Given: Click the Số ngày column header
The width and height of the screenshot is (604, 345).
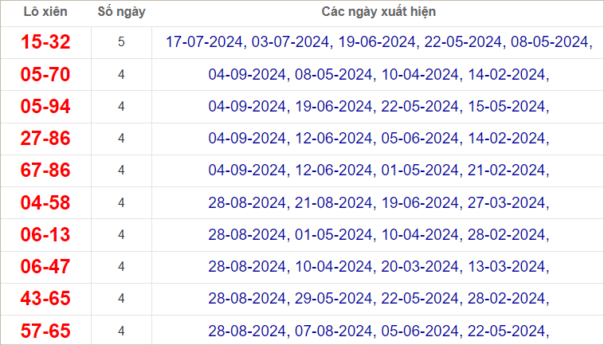Looking at the screenshot, I should (121, 12).
